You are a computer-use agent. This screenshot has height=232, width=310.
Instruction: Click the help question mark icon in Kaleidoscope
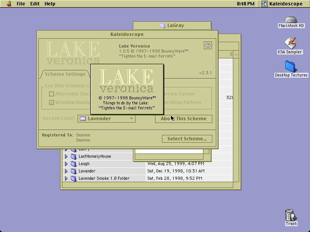pos(208,45)
